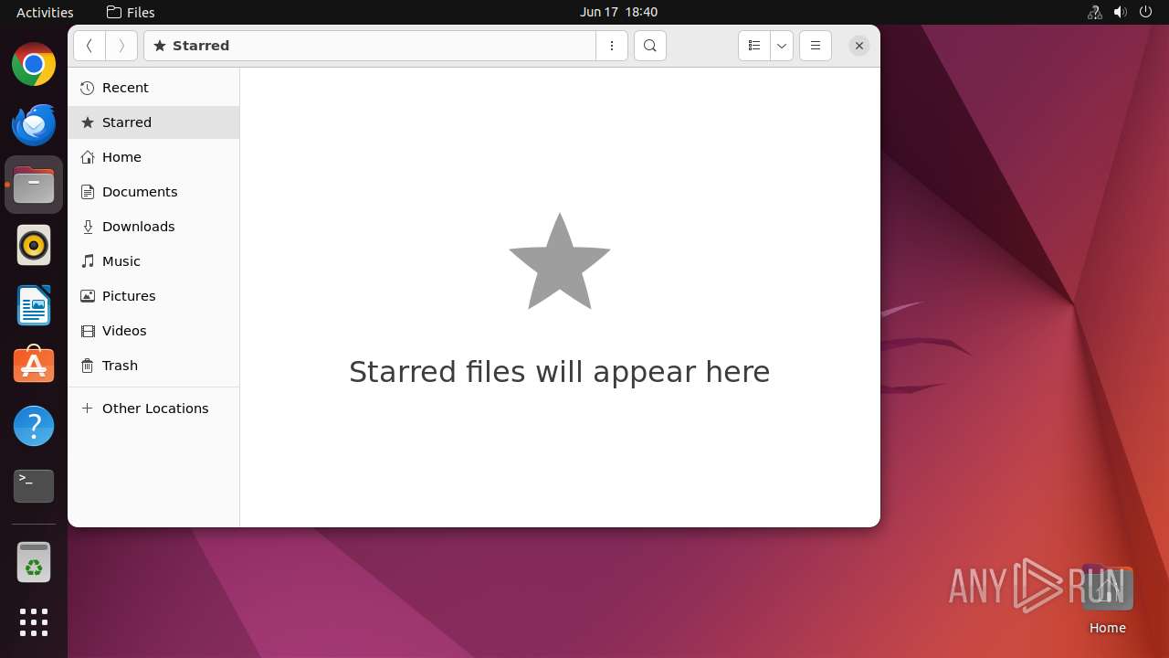Open the three-dot location menu

pos(612,46)
